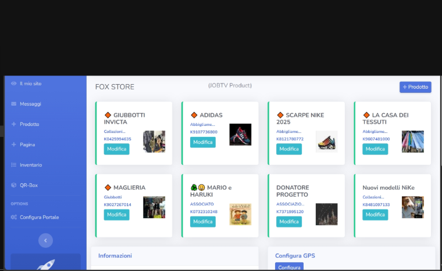Open the LA CASA DEI TESSUTI fabric thumbnail
This screenshot has height=271, width=442.
click(413, 142)
